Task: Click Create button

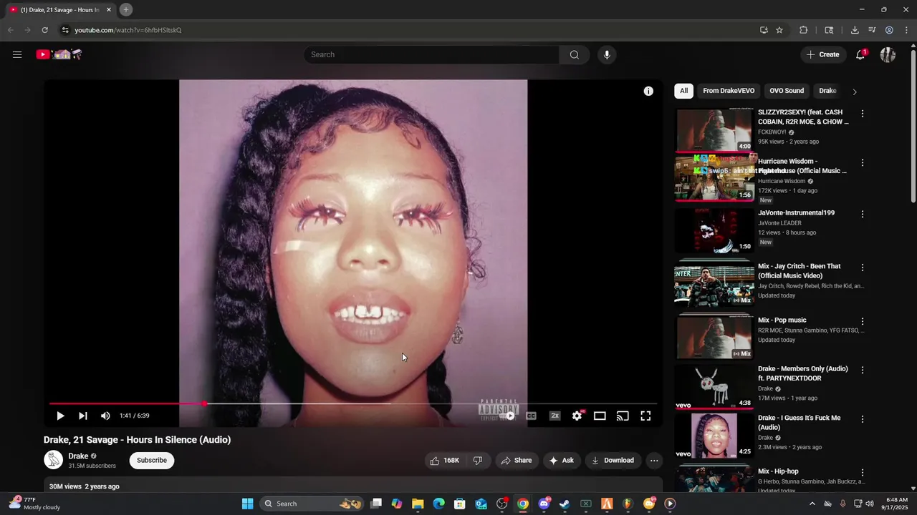Action: (x=823, y=54)
